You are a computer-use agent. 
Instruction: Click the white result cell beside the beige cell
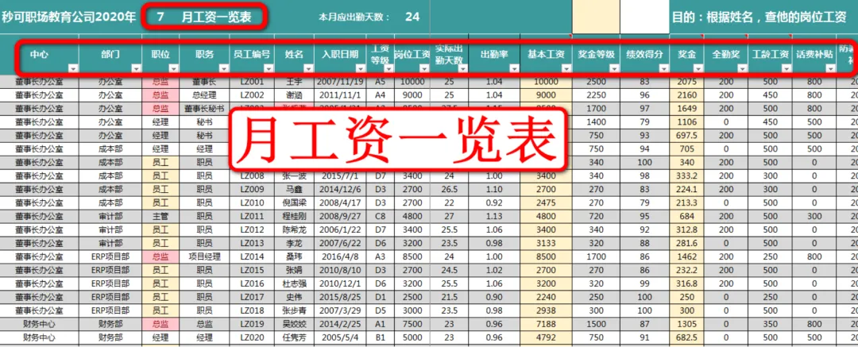[x=644, y=17]
